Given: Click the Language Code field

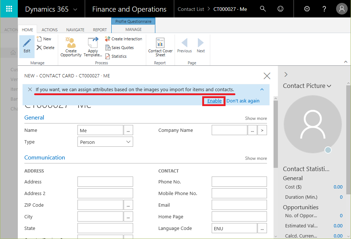Looking at the screenshot, I should [234, 228].
